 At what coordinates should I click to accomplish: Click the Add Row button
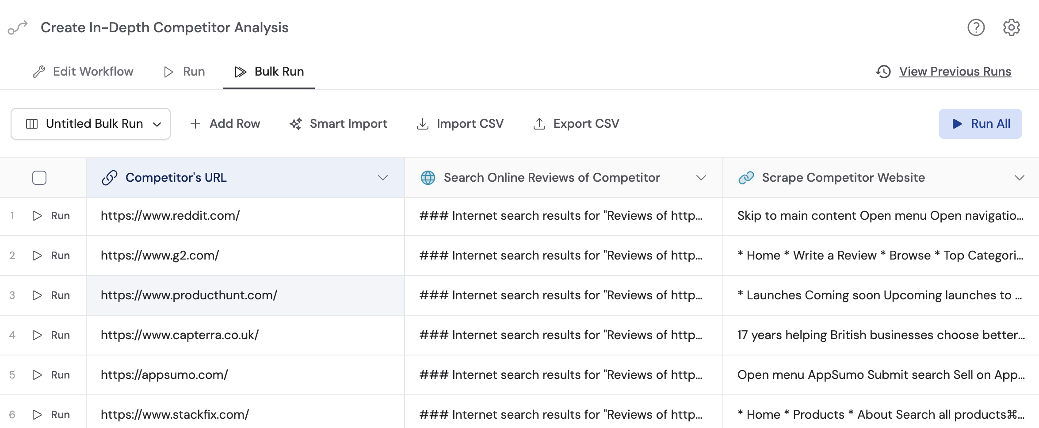(225, 124)
